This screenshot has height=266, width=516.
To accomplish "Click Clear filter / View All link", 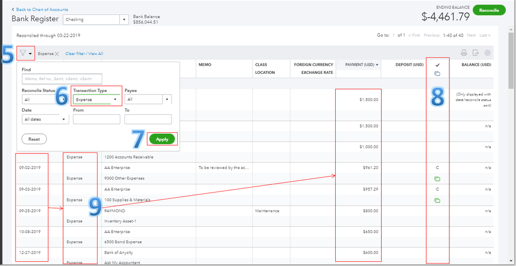I will 84,53.
